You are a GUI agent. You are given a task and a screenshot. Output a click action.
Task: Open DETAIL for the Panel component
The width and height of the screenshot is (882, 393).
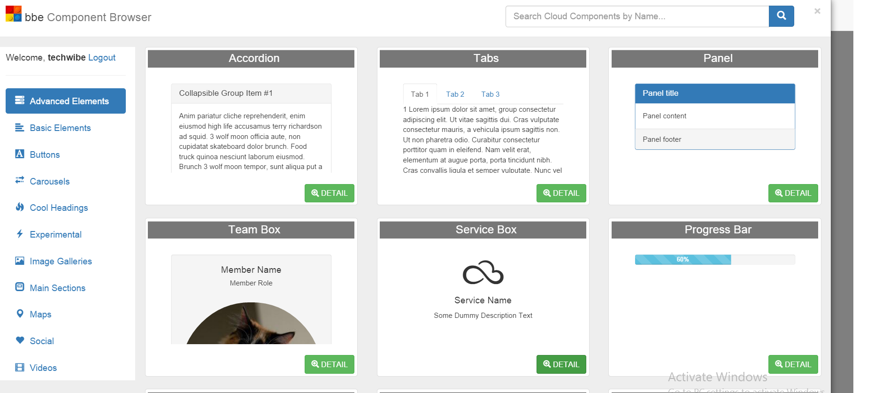[x=793, y=193]
